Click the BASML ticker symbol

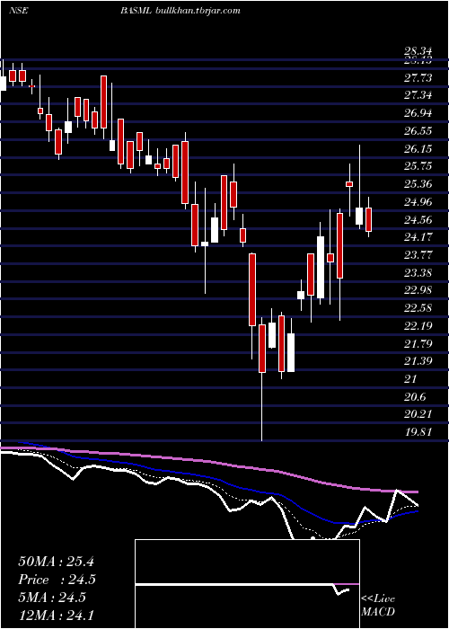point(136,11)
